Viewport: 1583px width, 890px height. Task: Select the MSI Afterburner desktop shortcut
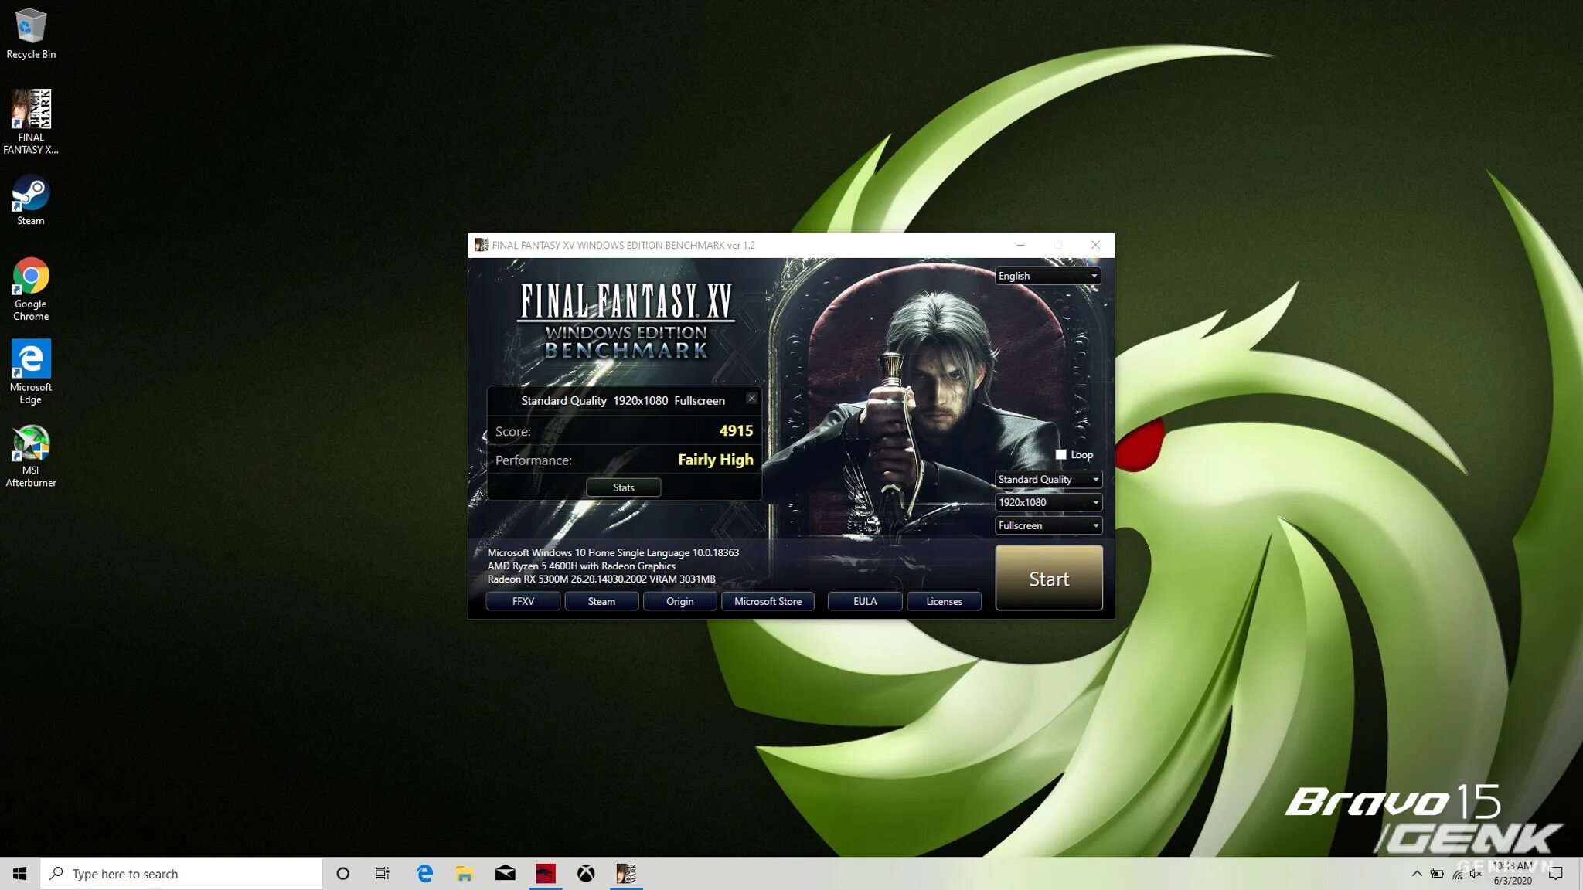(31, 456)
